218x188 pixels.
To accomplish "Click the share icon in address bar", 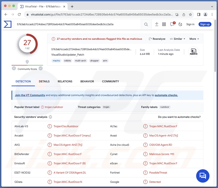I will [184, 14].
